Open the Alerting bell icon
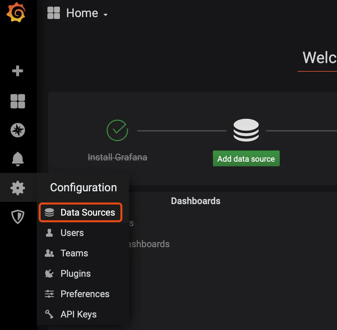 pyautogui.click(x=18, y=159)
